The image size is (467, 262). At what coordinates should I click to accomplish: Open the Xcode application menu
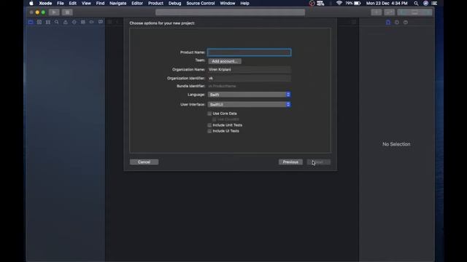45,3
